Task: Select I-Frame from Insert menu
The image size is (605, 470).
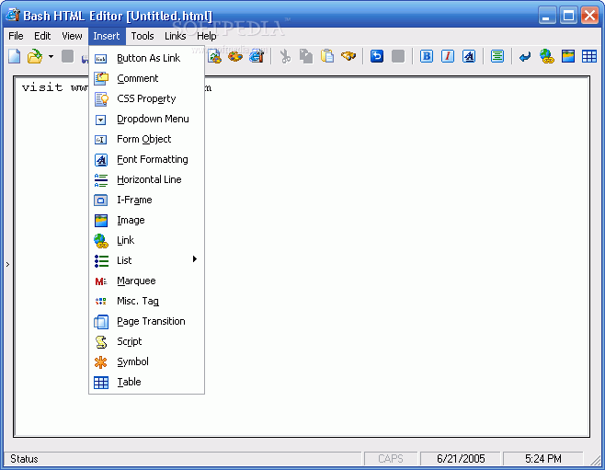Action: point(146,200)
